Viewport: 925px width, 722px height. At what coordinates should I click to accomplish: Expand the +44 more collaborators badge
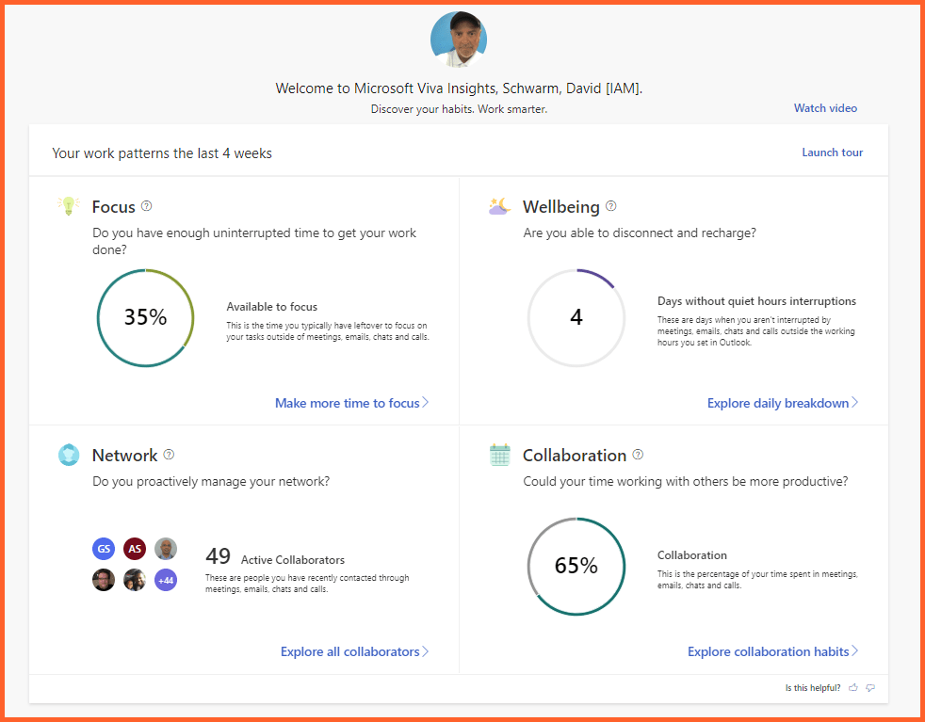click(166, 580)
